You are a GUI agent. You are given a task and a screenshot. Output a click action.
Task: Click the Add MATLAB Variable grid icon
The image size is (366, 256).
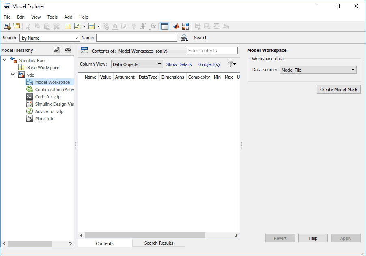pos(68,26)
